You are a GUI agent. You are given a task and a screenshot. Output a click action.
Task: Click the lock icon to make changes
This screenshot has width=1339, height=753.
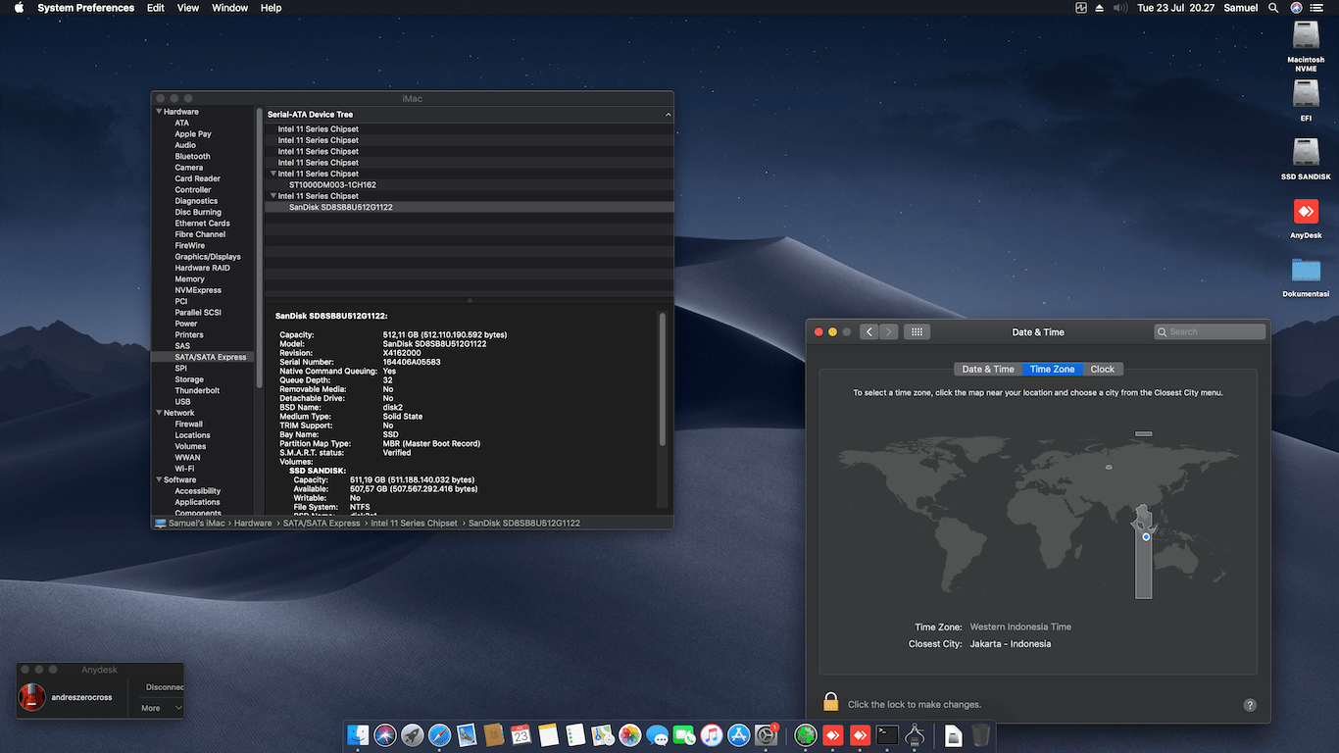pyautogui.click(x=830, y=702)
